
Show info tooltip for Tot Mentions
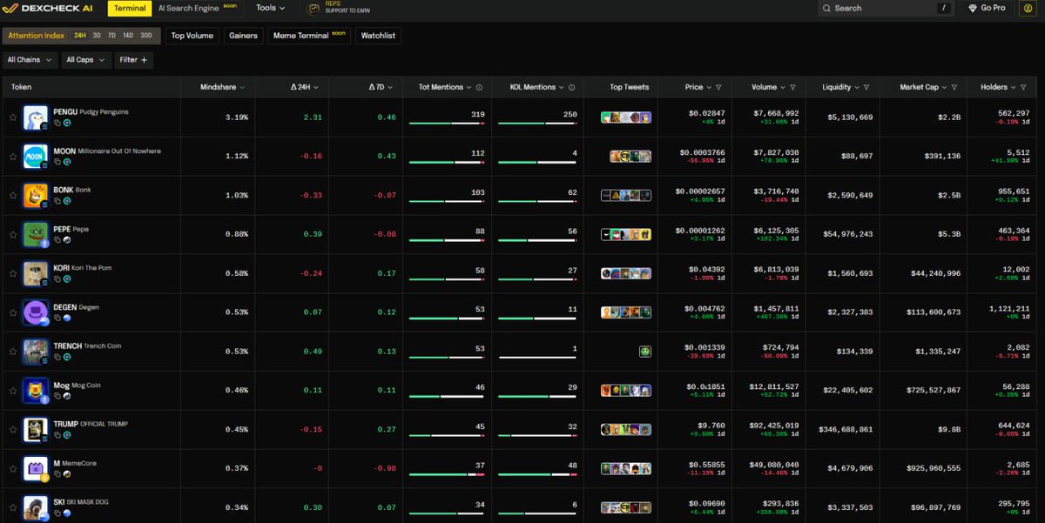coord(480,87)
